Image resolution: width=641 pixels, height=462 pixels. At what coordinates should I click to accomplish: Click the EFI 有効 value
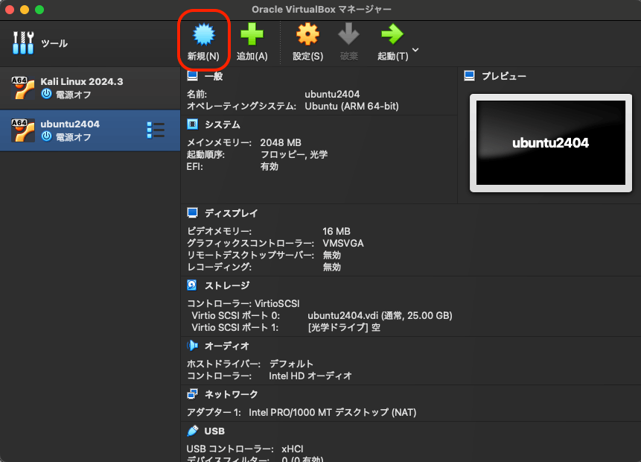269,167
